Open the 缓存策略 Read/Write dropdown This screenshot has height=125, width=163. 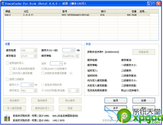pos(71,56)
